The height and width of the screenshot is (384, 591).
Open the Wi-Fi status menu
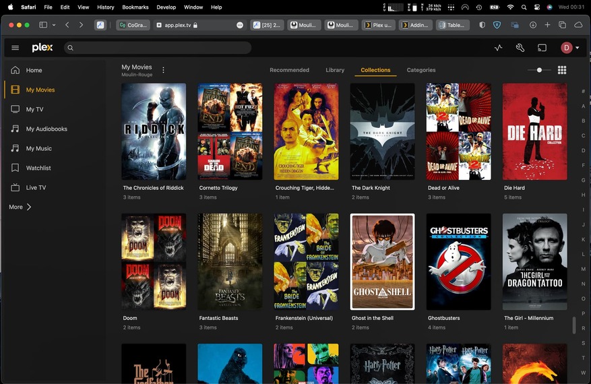[510, 7]
